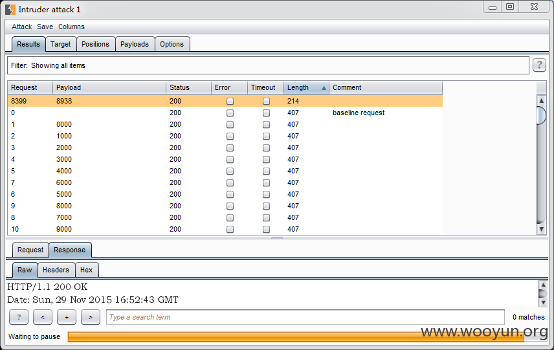Image resolution: width=554 pixels, height=350 pixels.
Task: Switch to the Results tab
Action: [x=28, y=44]
